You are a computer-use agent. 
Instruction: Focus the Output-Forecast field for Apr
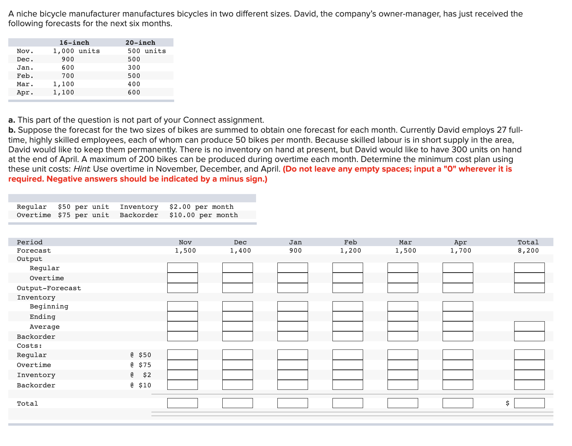pos(458,288)
